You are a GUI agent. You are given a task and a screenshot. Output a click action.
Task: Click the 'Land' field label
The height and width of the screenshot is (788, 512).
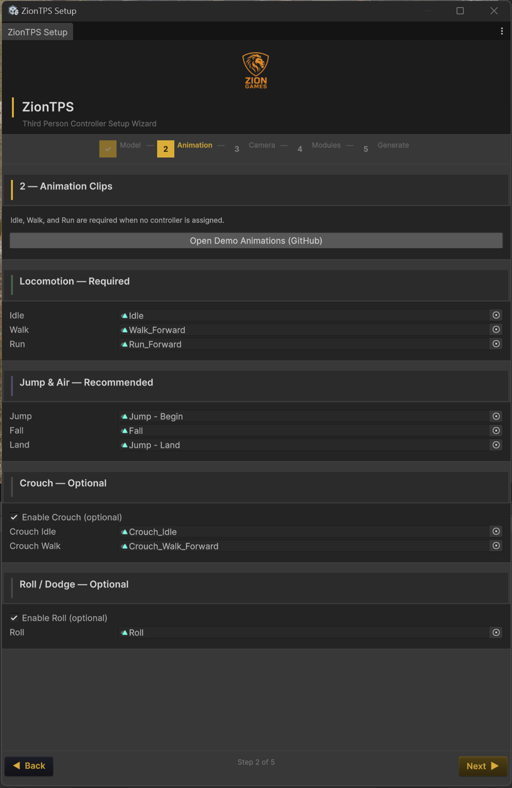click(x=20, y=445)
